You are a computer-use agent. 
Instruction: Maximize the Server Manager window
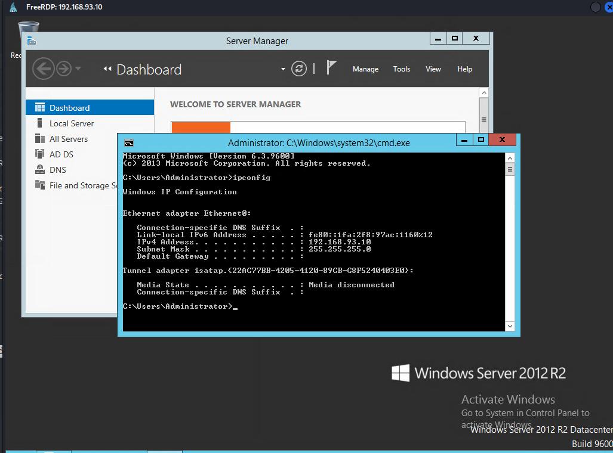click(x=454, y=38)
